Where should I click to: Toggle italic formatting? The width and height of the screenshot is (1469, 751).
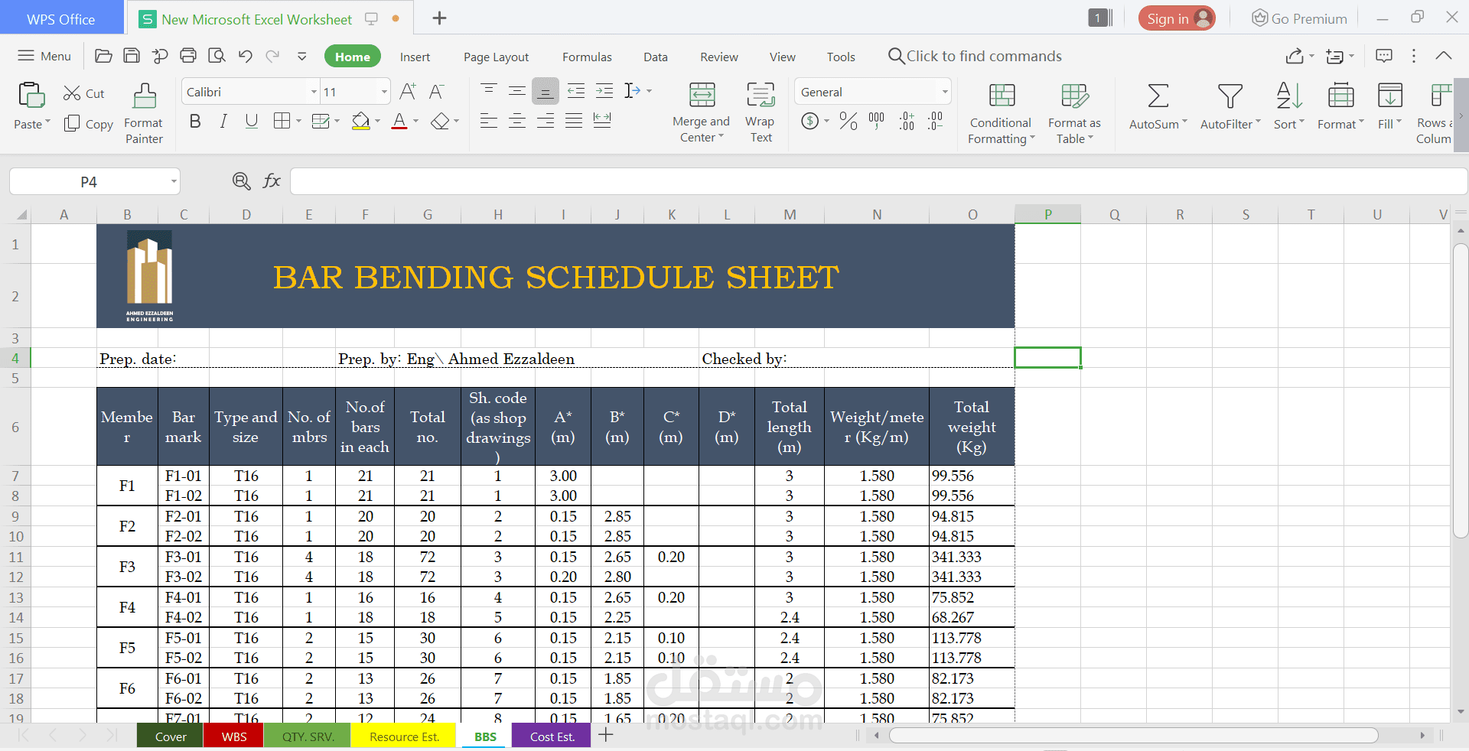[x=223, y=121]
